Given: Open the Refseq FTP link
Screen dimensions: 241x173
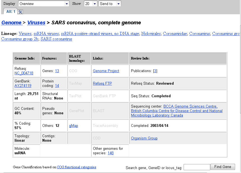Looking at the screenshot, I should [x=102, y=83].
